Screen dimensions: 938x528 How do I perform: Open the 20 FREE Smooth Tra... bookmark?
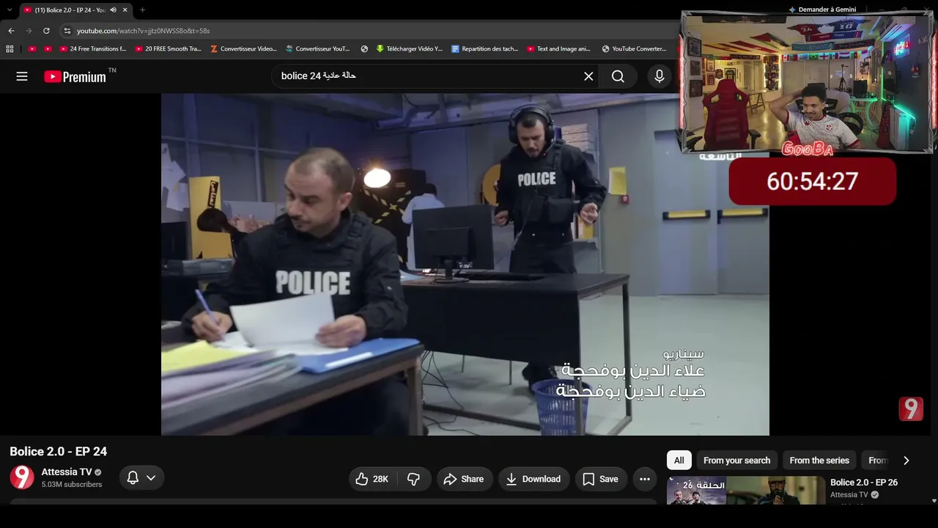[x=168, y=49]
